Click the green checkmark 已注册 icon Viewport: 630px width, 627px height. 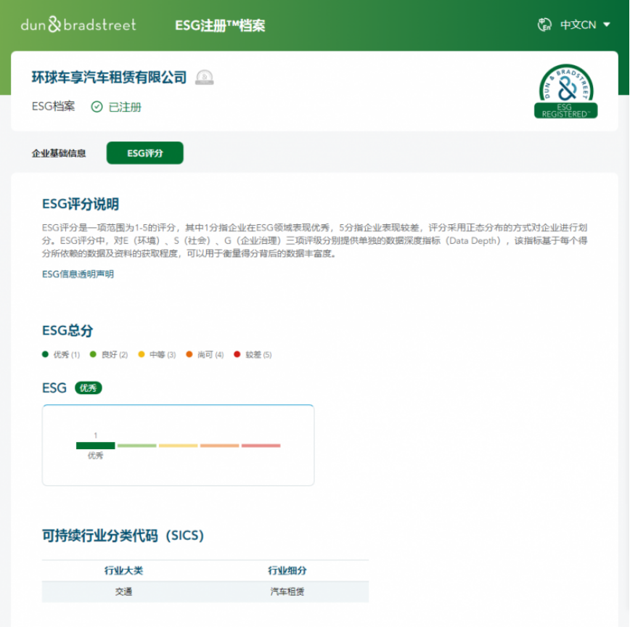pos(97,107)
